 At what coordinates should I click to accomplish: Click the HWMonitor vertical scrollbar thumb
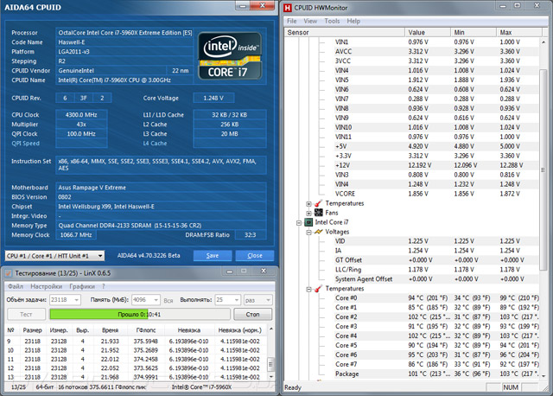pyautogui.click(x=543, y=169)
